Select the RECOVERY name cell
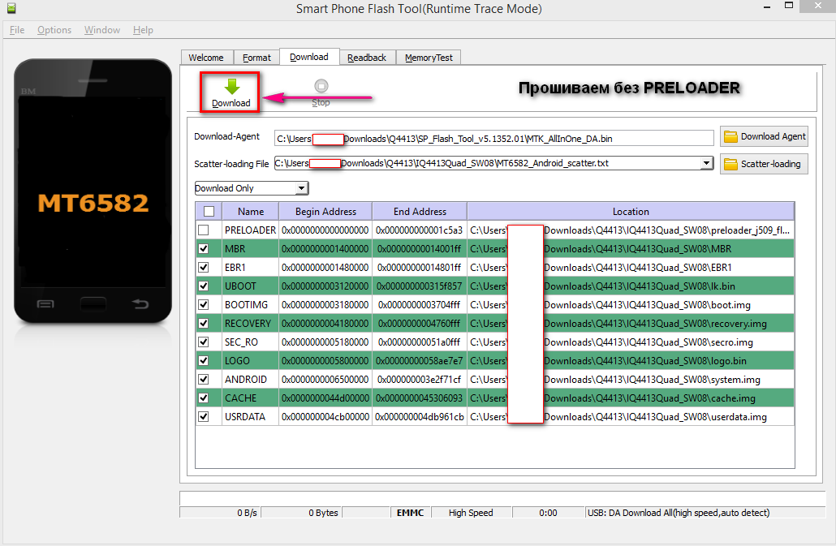 [251, 324]
